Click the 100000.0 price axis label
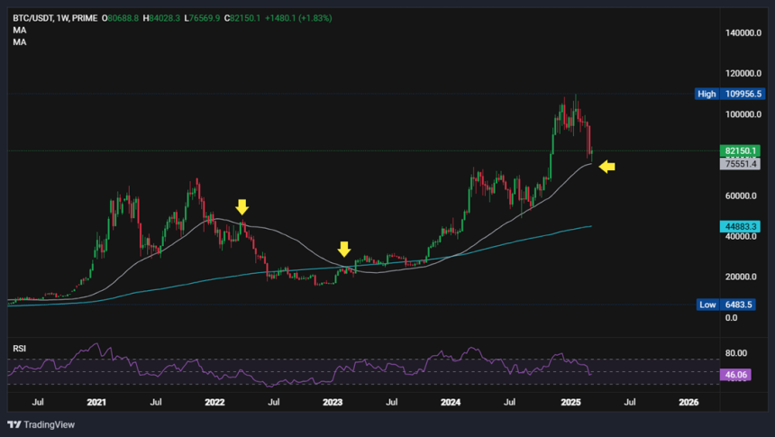This screenshot has height=437, width=775. tap(743, 114)
